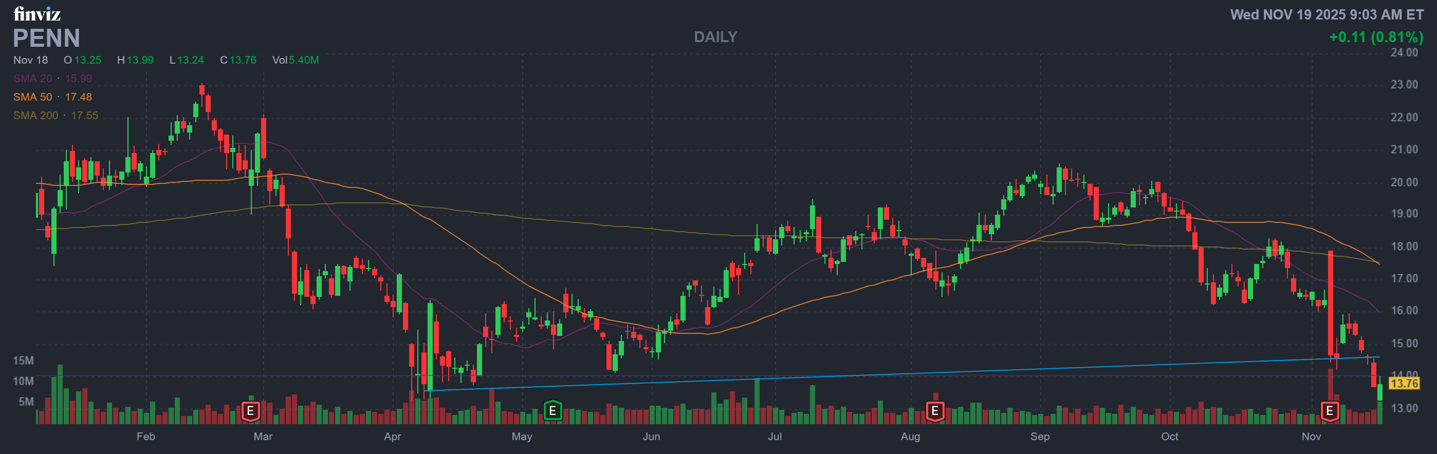Click the Oct label on time axis
Screen dimensions: 1437x454
(1169, 436)
